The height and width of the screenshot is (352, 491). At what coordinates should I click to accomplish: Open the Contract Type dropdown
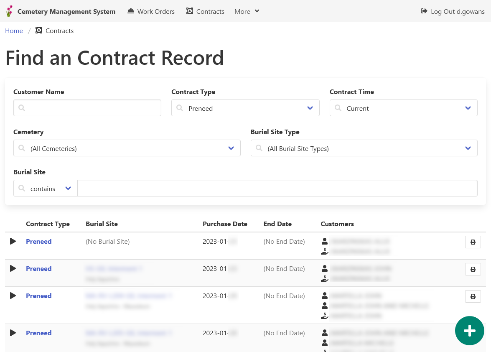(x=245, y=108)
